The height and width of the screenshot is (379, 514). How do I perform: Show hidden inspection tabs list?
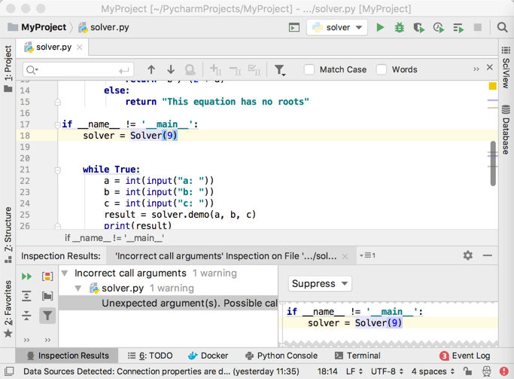point(367,255)
